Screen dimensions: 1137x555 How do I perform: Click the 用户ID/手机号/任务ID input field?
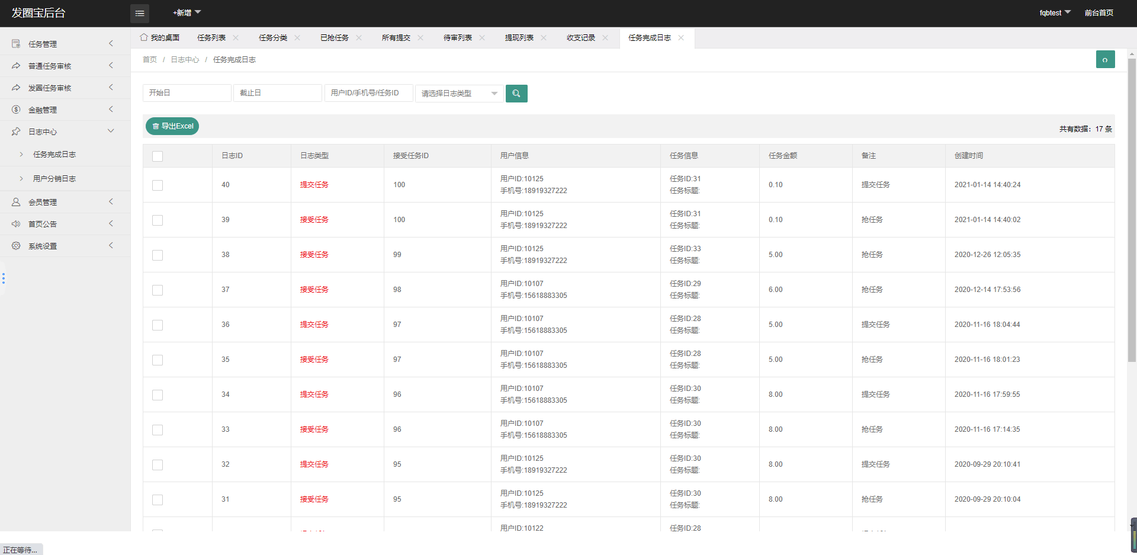pos(369,93)
